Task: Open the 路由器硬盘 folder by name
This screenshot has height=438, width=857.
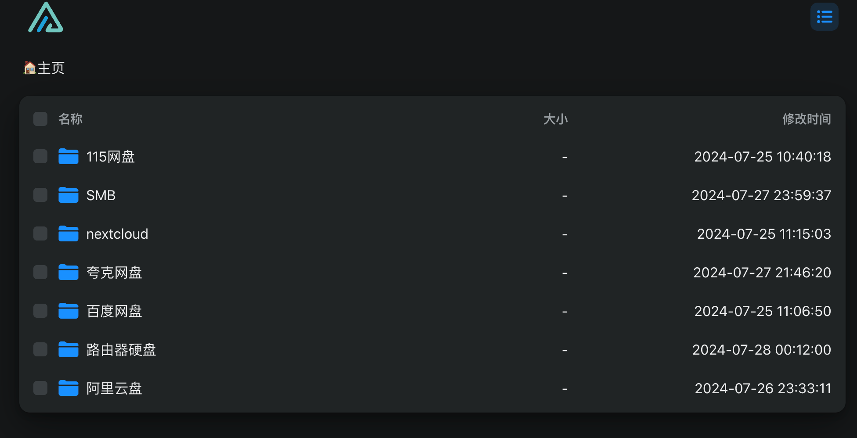Action: tap(121, 350)
